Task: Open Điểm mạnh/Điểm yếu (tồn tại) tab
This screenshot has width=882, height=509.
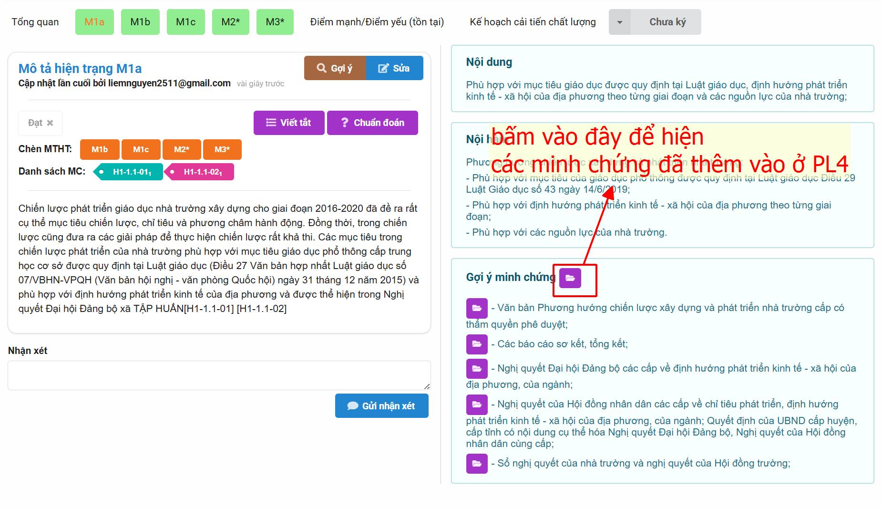Action: click(x=377, y=22)
